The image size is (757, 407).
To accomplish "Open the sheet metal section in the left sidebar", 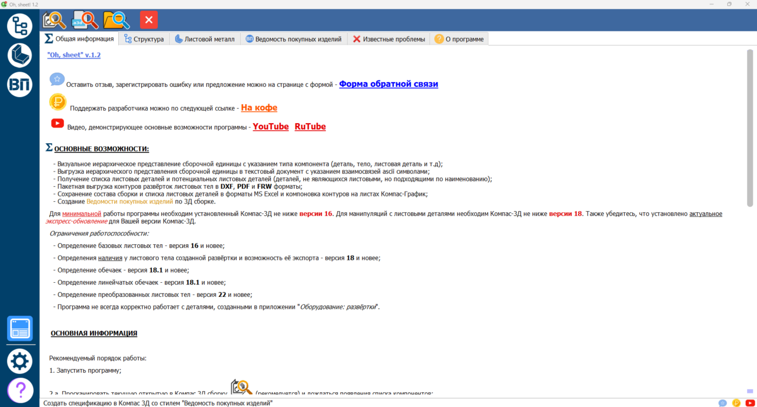I will pyautogui.click(x=20, y=56).
